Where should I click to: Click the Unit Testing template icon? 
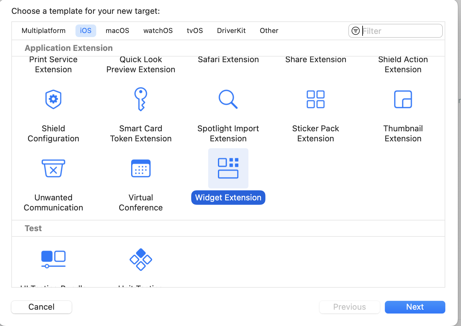[x=141, y=259]
